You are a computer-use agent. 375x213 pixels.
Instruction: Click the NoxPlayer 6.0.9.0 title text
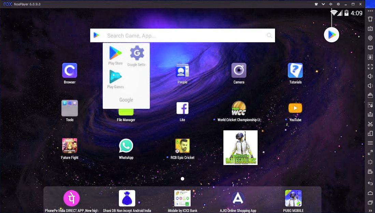tap(27, 4)
